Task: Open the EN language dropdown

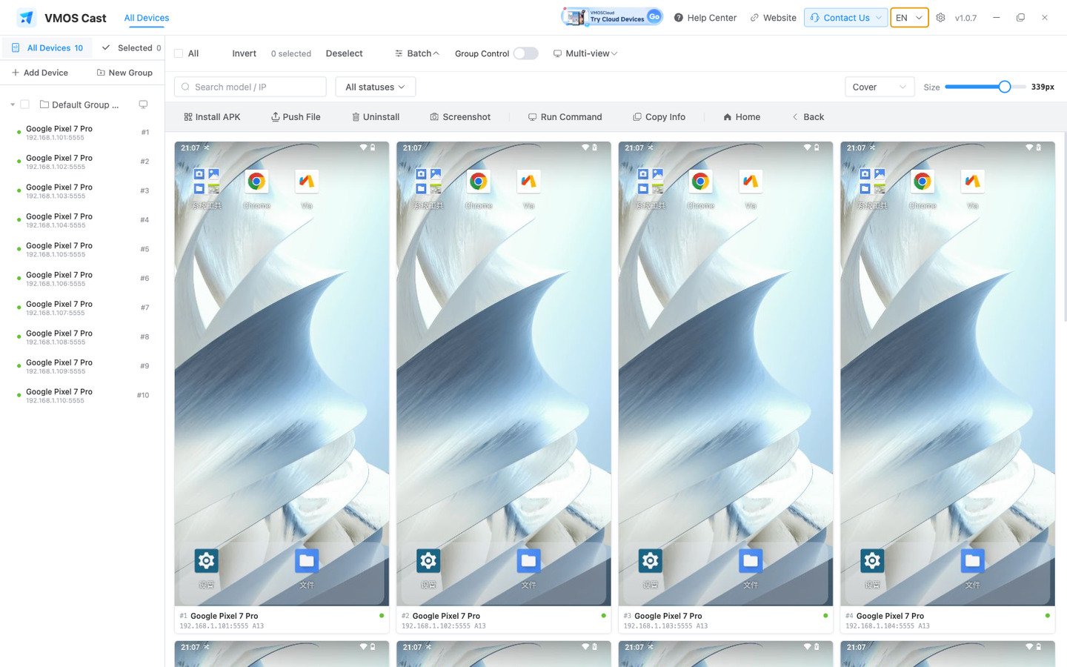Action: pyautogui.click(x=909, y=18)
